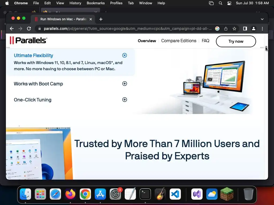This screenshot has height=205, width=274.
Task: Click the Google icon in the address bar
Action: (217, 29)
